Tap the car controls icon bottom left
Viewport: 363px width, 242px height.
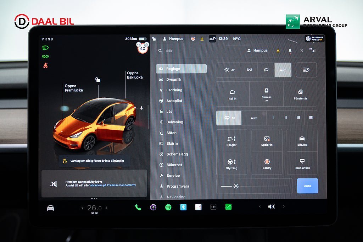click(51, 208)
